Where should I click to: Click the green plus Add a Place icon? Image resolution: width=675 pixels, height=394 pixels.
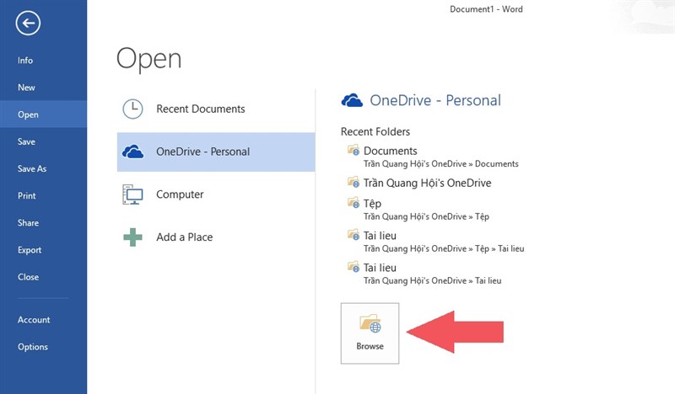[x=132, y=237]
